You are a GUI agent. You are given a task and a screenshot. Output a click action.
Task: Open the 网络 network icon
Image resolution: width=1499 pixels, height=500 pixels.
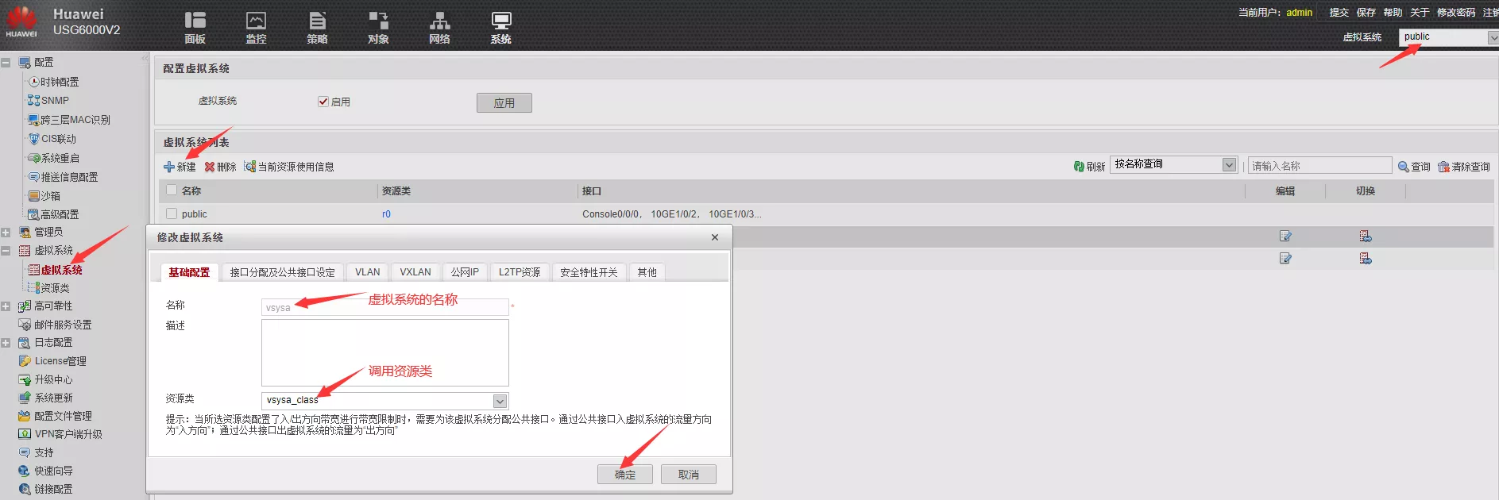click(x=439, y=21)
